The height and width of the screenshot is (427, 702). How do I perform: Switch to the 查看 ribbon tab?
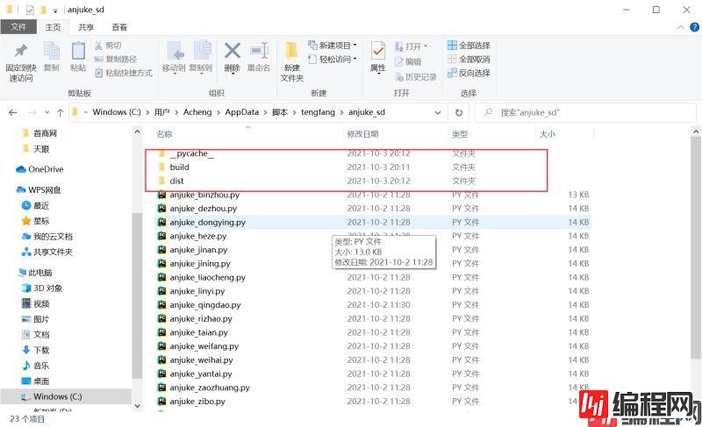(x=119, y=27)
